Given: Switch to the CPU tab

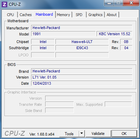Looking at the screenshot, I should [x=10, y=15].
